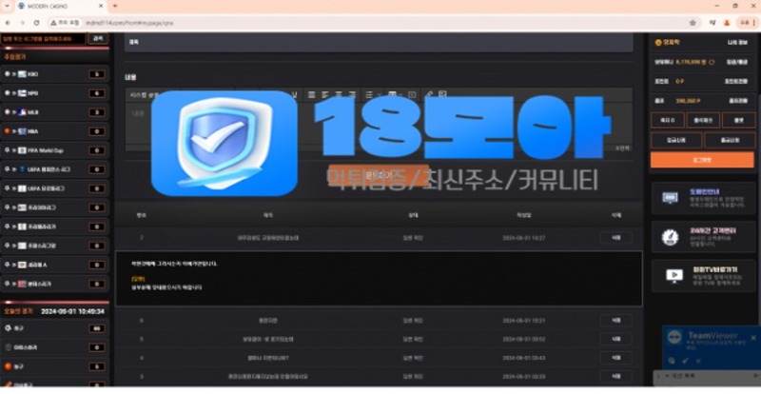Open inquiry number 3 in the list
The image size is (761, 394).
[x=379, y=377]
